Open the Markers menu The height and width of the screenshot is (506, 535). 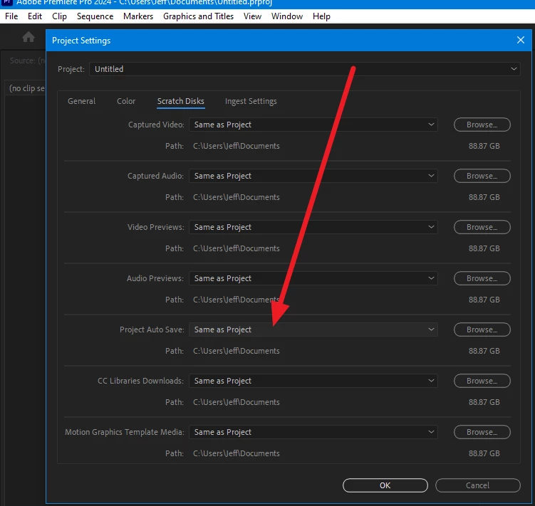[x=138, y=16]
